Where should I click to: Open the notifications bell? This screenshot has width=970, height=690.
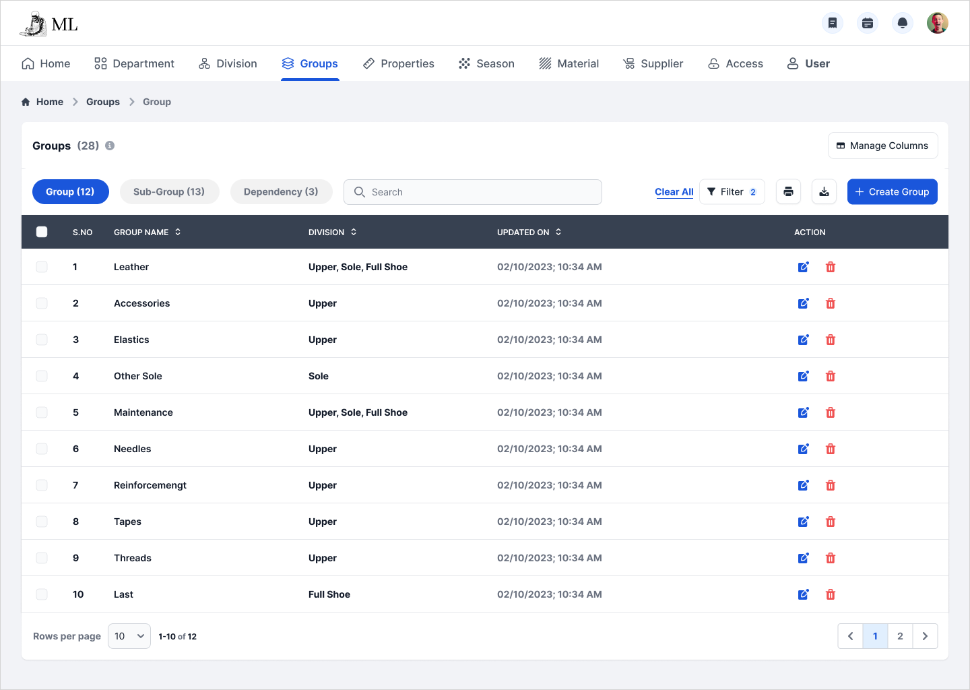[x=903, y=23]
